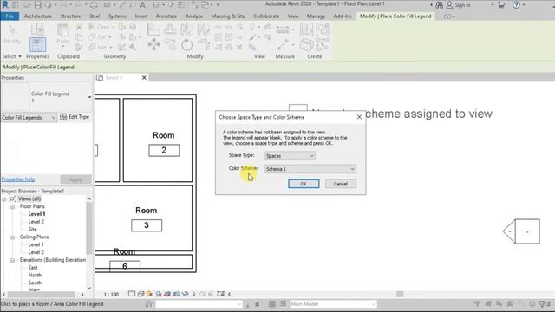The image size is (555, 312).
Task: Click the Create Parts icon
Action: pyautogui.click(x=306, y=45)
